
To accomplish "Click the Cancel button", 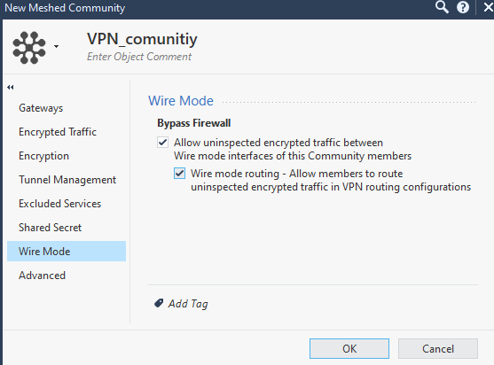I will click(x=438, y=349).
